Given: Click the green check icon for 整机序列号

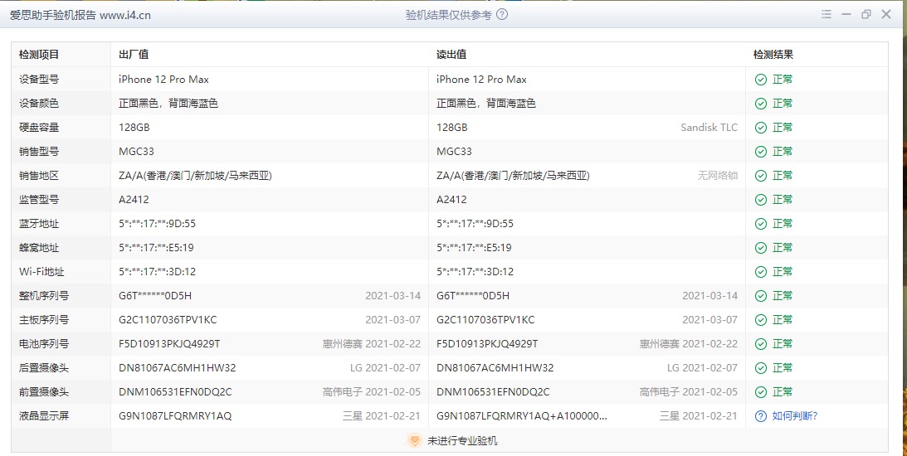Looking at the screenshot, I should click(x=761, y=296).
